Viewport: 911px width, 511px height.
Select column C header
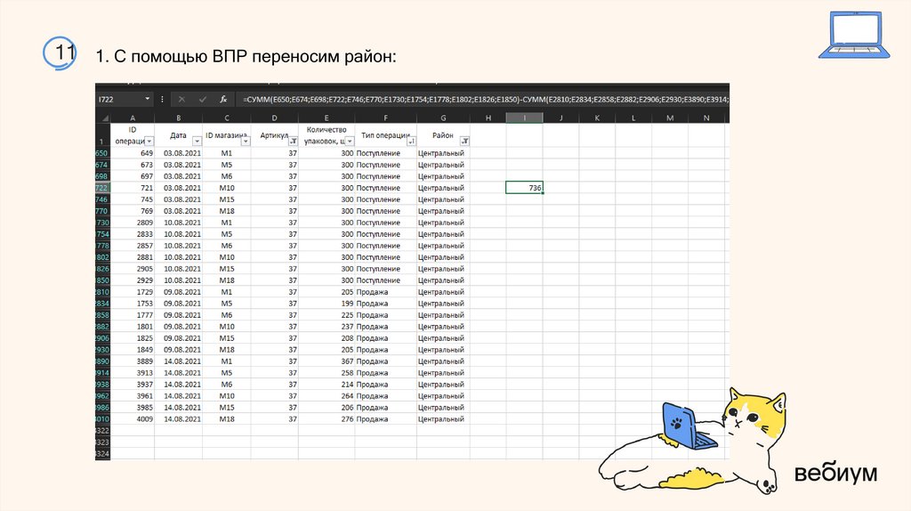(x=227, y=118)
